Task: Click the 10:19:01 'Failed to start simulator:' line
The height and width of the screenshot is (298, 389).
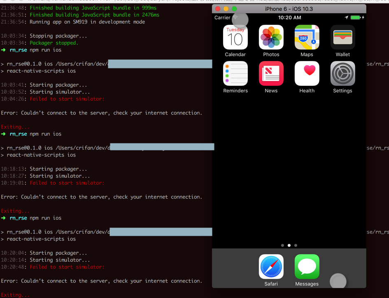Action: [x=53, y=183]
